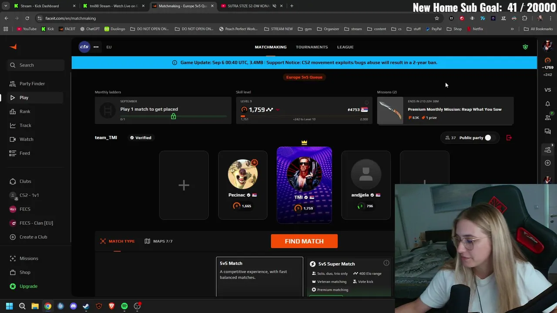Open the Premium Monthly Mission card
Image resolution: width=557 pixels, height=313 pixels.
coord(445,110)
